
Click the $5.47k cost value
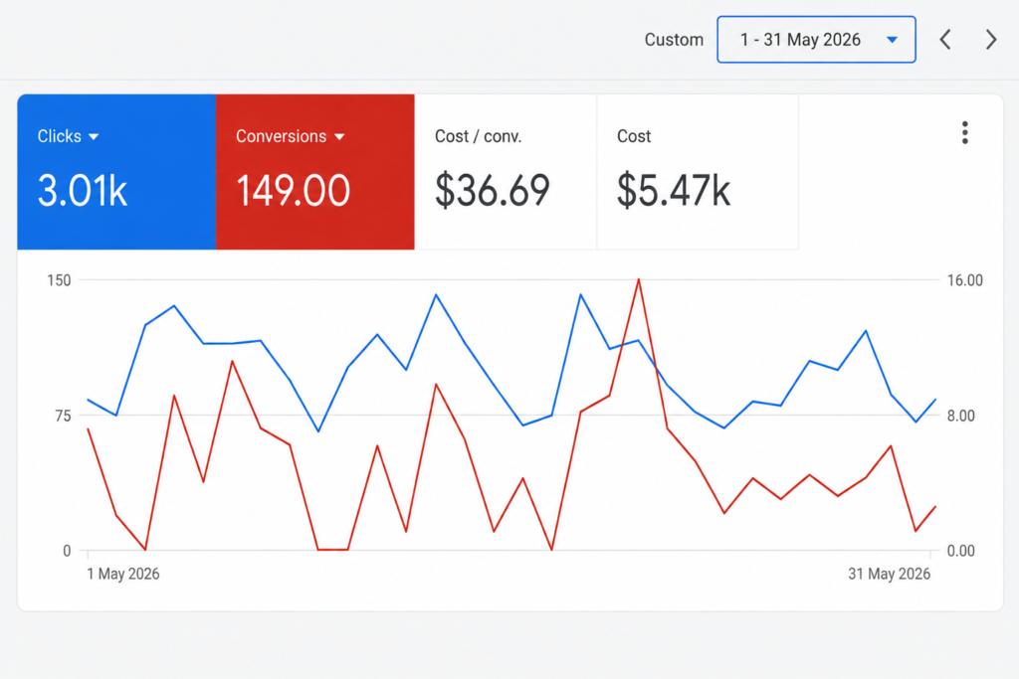(674, 191)
